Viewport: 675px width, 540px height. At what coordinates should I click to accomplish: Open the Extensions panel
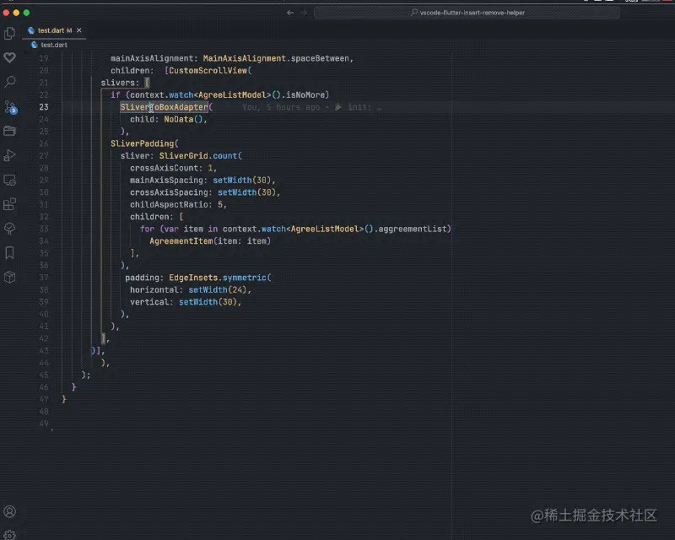[x=10, y=204]
